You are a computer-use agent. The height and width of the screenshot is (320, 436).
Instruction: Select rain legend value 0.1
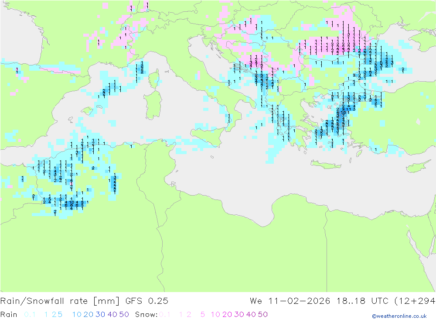pos(30,314)
